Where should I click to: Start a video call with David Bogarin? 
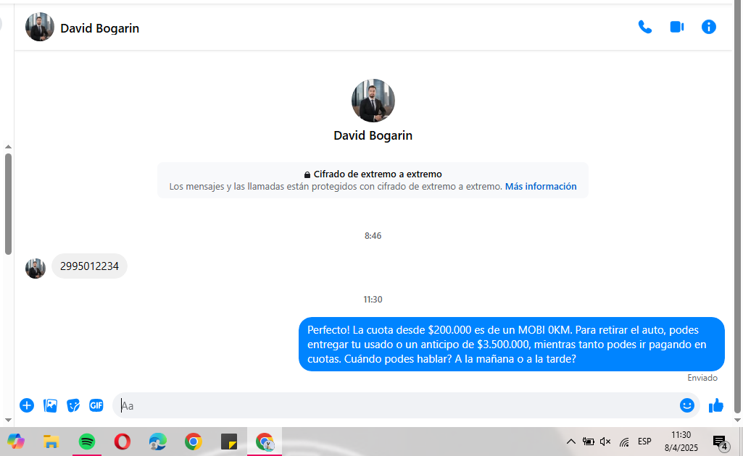click(x=676, y=28)
